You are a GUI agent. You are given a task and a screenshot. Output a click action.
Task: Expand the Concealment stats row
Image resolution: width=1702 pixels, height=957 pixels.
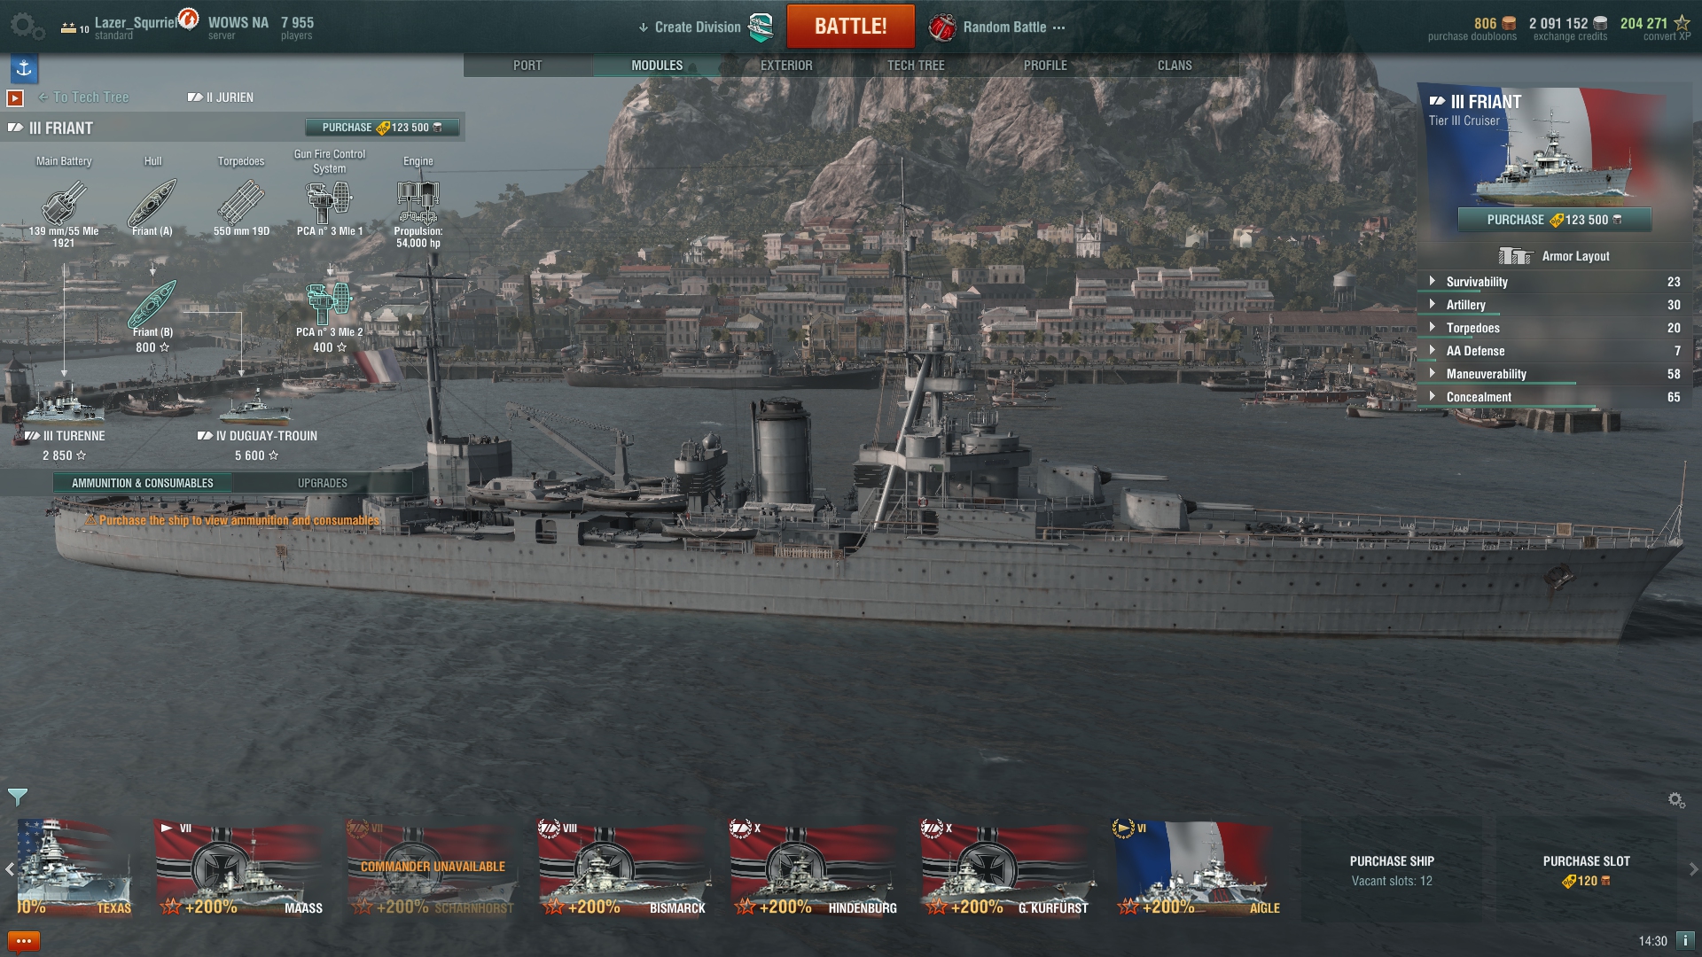1554,397
